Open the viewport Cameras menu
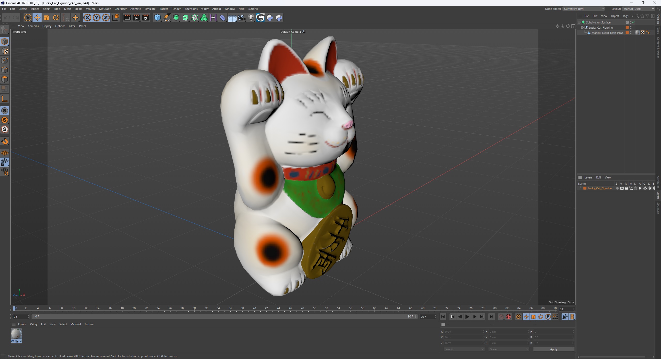The height and width of the screenshot is (359, 661). (33, 26)
